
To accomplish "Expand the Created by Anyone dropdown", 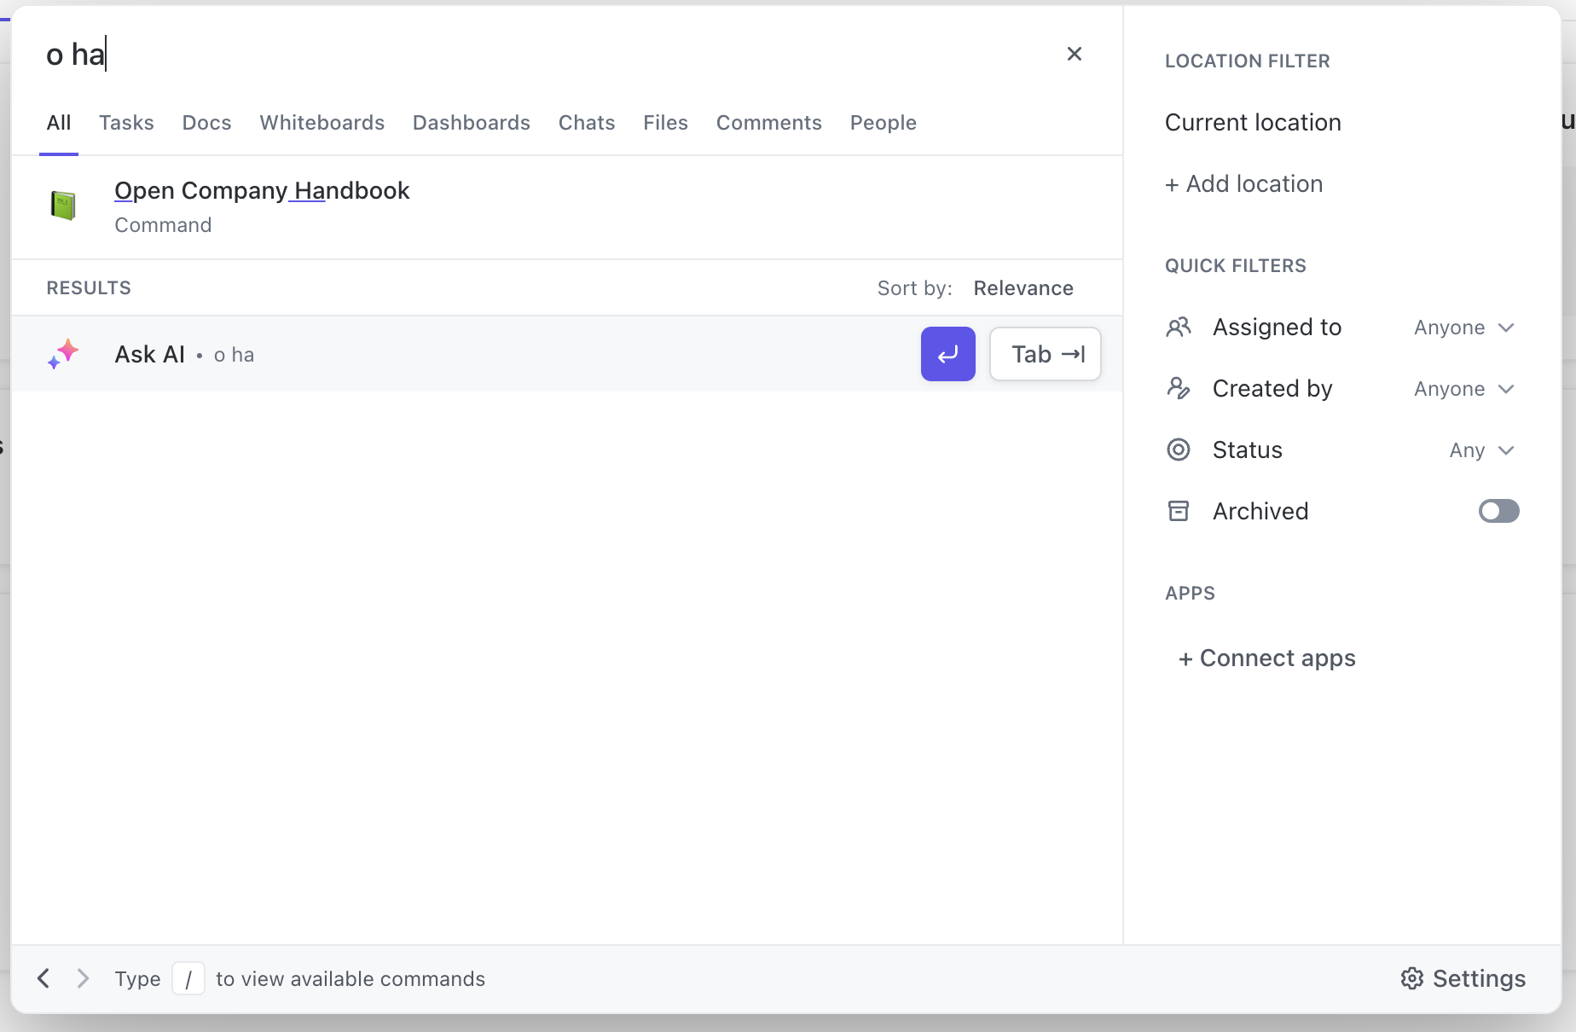I will coord(1463,389).
